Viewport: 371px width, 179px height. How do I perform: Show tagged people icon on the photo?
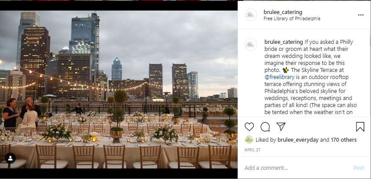(10, 158)
